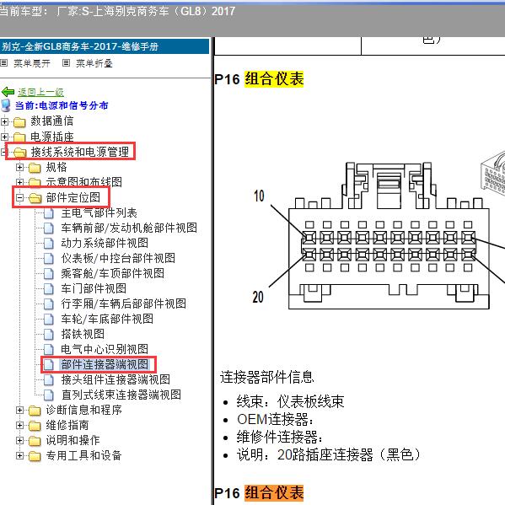The image size is (505, 505).
Task: Click the 诊断信息和程序 folder icon
Action: point(35,411)
